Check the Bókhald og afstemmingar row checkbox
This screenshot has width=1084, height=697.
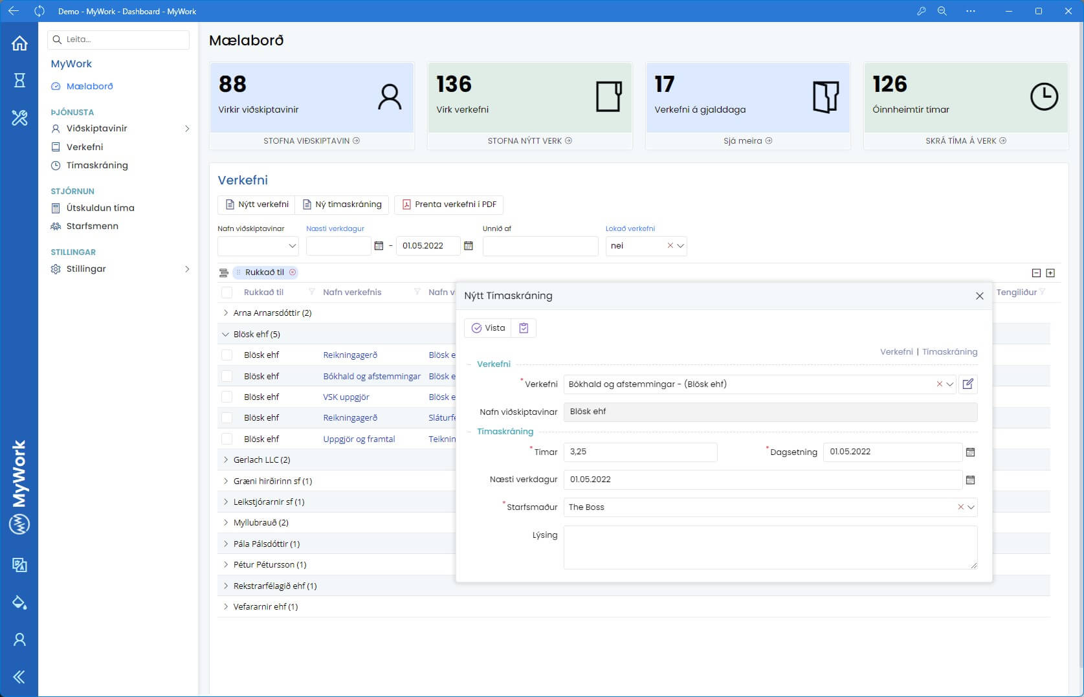(227, 376)
